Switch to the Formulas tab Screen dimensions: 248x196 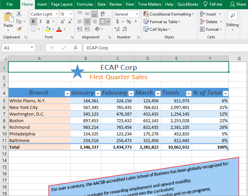85,4
